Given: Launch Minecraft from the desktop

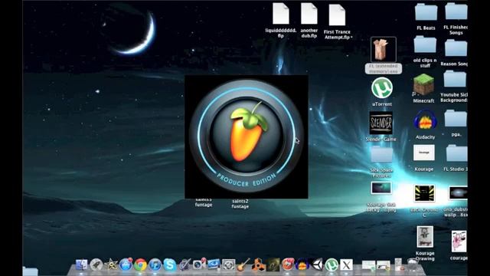Looking at the screenshot, I should (423, 84).
